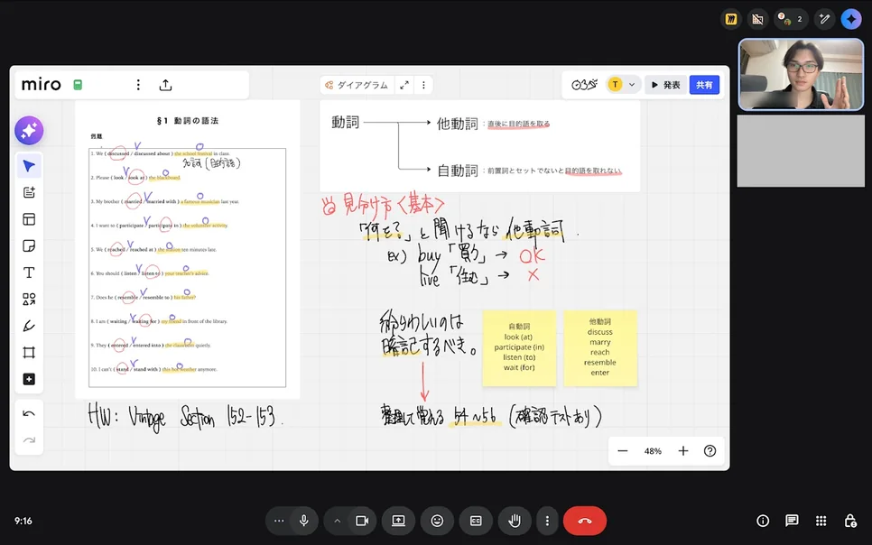Select the frame tool in Miro
The image size is (872, 545).
point(29,353)
